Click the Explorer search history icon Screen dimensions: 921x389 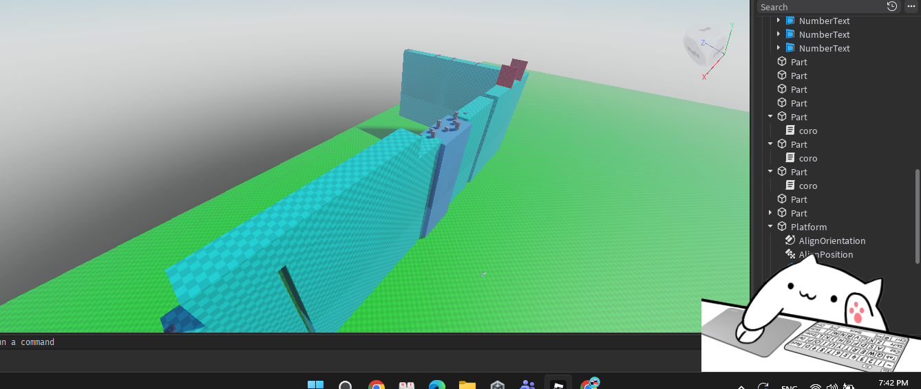click(x=891, y=7)
